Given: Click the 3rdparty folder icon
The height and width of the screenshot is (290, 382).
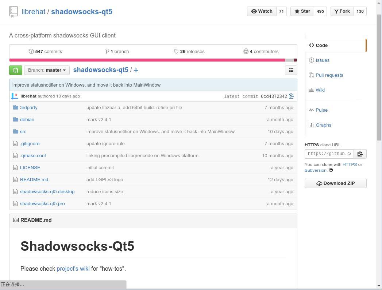Looking at the screenshot, I should point(16,107).
